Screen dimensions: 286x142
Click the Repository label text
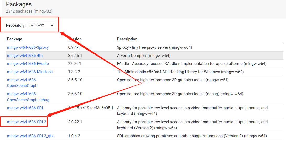click(16, 25)
